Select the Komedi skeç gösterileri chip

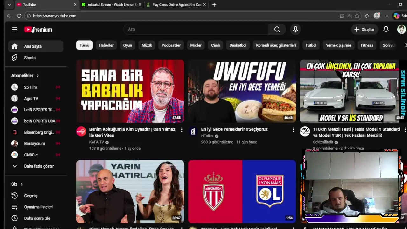tap(276, 45)
